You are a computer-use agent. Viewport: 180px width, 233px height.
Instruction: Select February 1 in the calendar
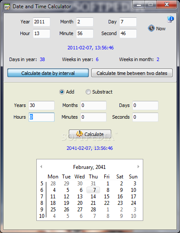pos(108,184)
